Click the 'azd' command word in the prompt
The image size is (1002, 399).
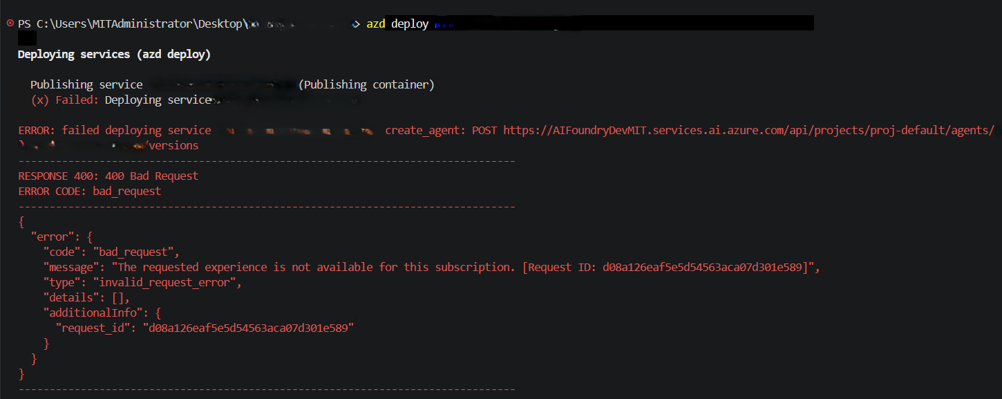tap(376, 24)
